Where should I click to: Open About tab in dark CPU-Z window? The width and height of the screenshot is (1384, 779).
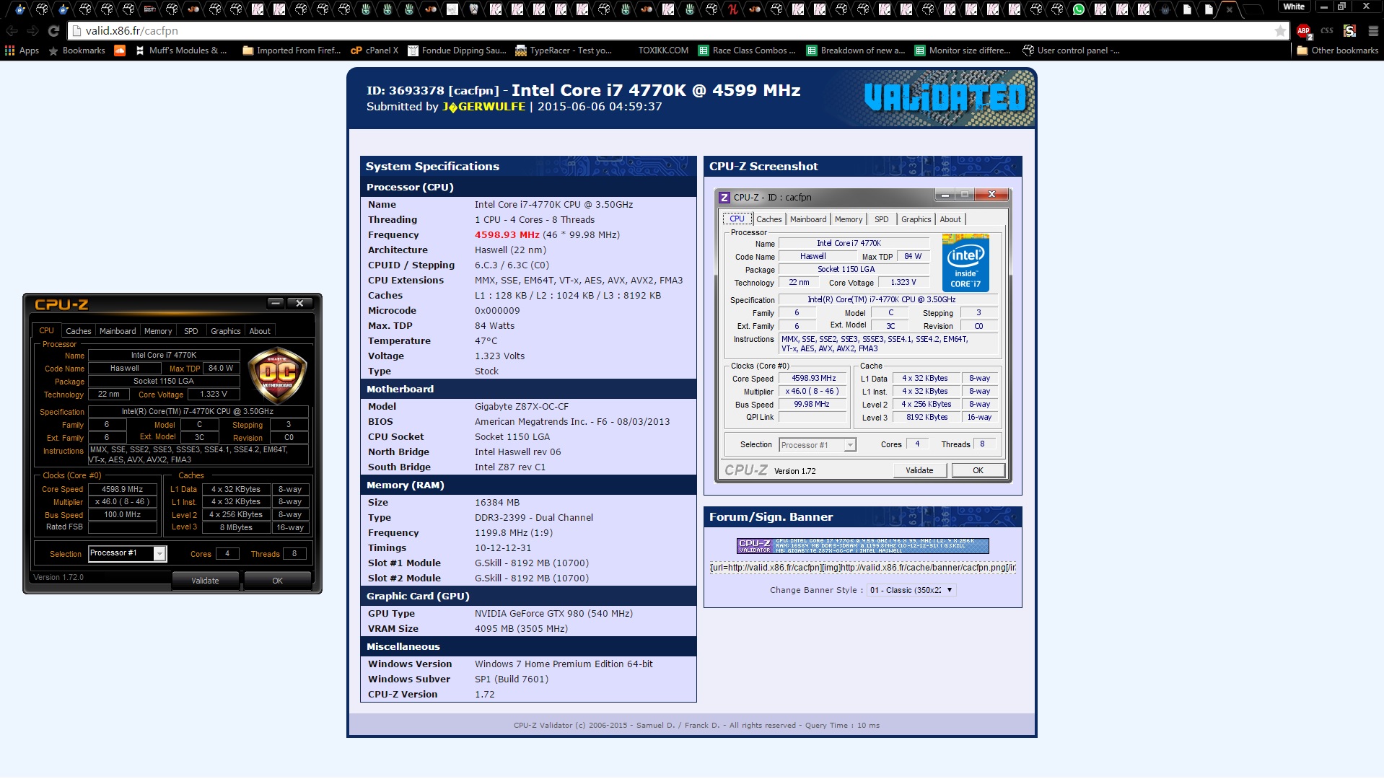coord(260,331)
